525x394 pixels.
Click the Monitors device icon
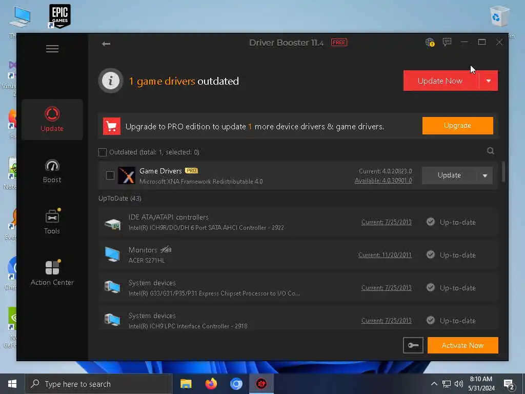click(112, 254)
